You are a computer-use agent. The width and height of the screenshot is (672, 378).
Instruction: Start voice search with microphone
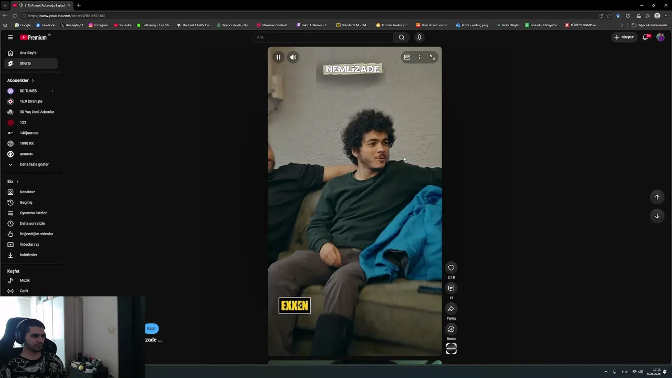click(419, 37)
